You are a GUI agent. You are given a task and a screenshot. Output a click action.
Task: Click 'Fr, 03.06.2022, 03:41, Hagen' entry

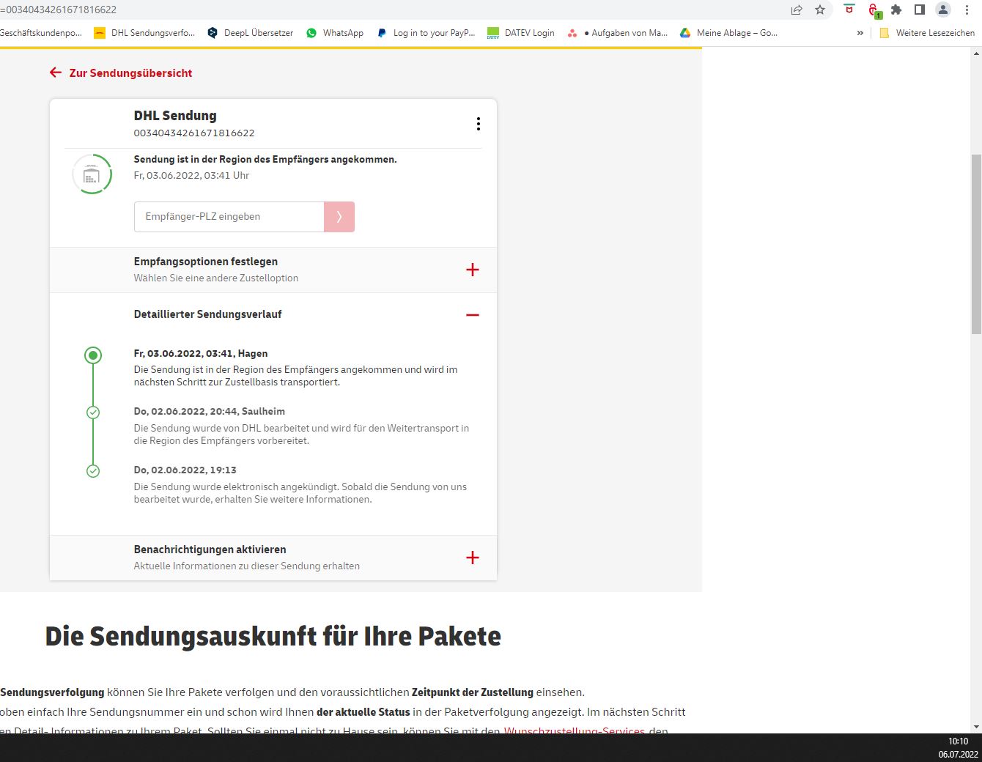click(201, 353)
